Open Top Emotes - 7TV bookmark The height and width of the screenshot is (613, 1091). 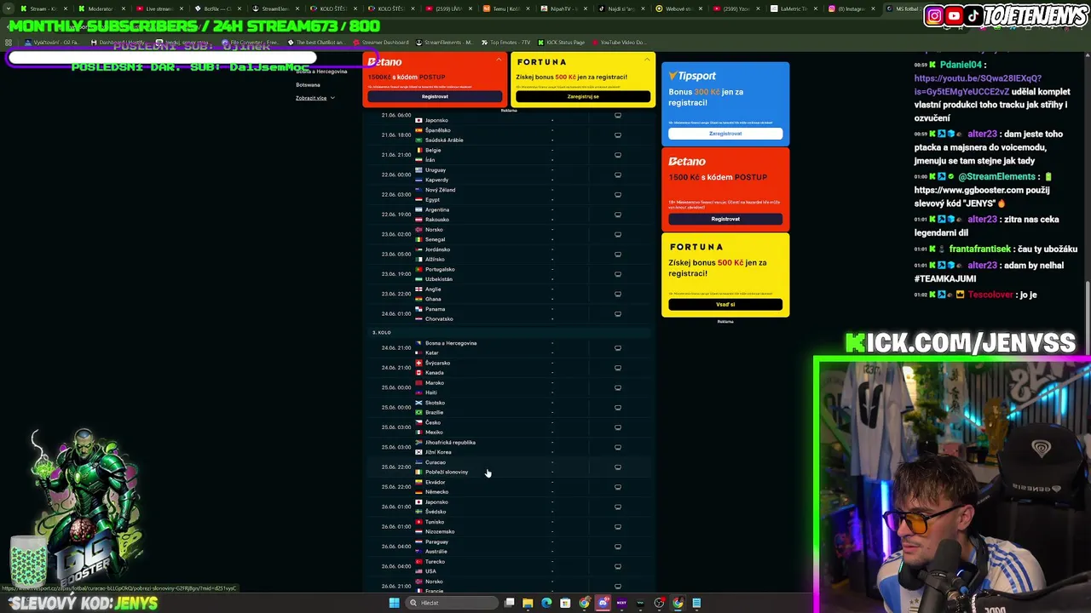(x=504, y=42)
